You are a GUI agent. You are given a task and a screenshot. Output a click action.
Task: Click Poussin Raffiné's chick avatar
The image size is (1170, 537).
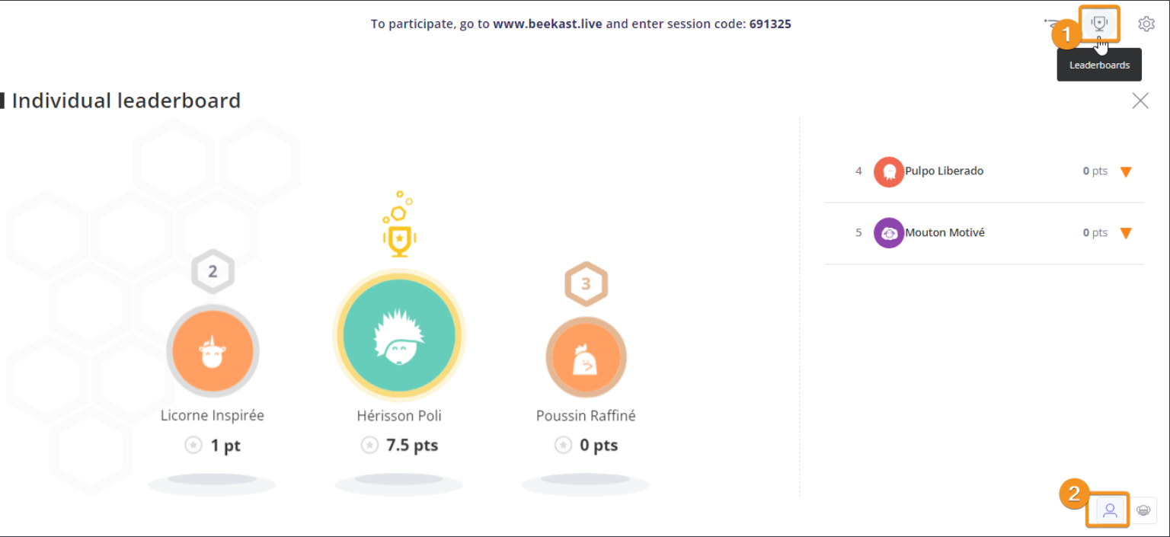586,358
